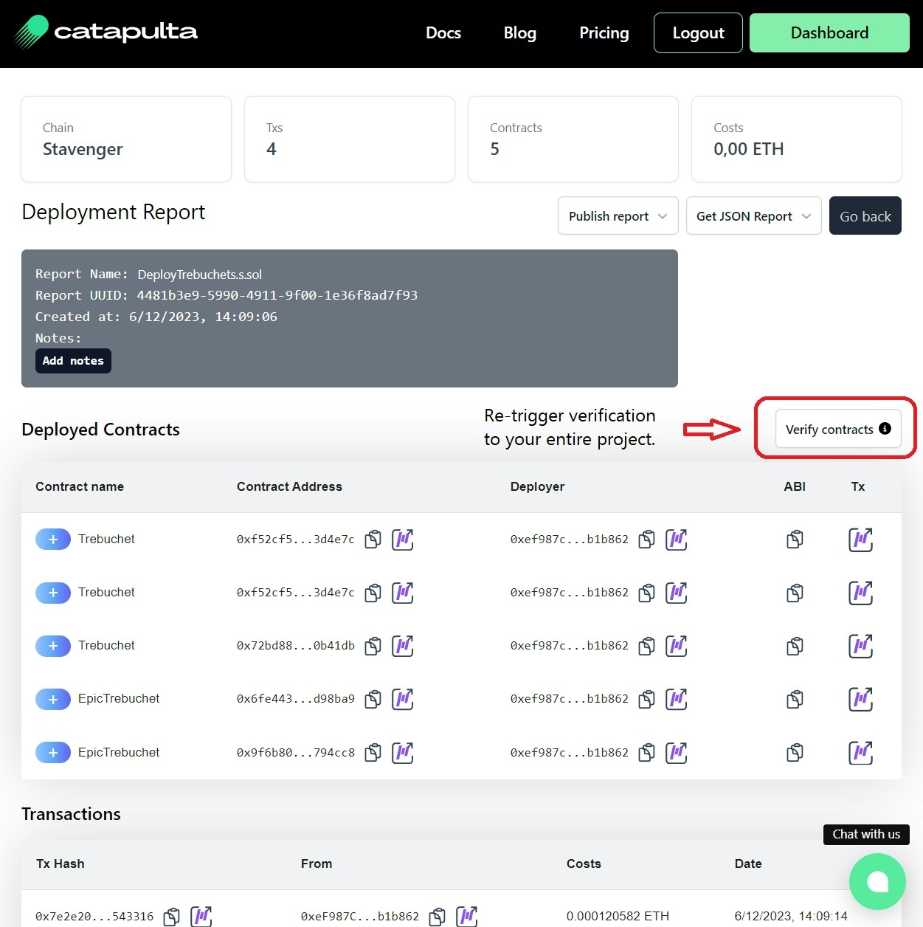Image resolution: width=923 pixels, height=927 pixels.
Task: Open explorer link for address 0x6fe443...d98ba9
Action: (x=402, y=699)
